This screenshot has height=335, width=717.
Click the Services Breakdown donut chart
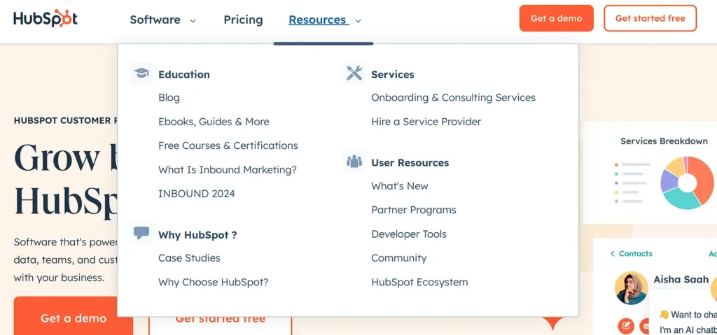687,183
